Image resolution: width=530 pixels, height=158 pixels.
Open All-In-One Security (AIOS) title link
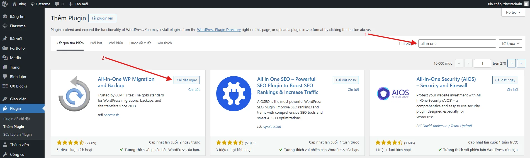coord(446,82)
